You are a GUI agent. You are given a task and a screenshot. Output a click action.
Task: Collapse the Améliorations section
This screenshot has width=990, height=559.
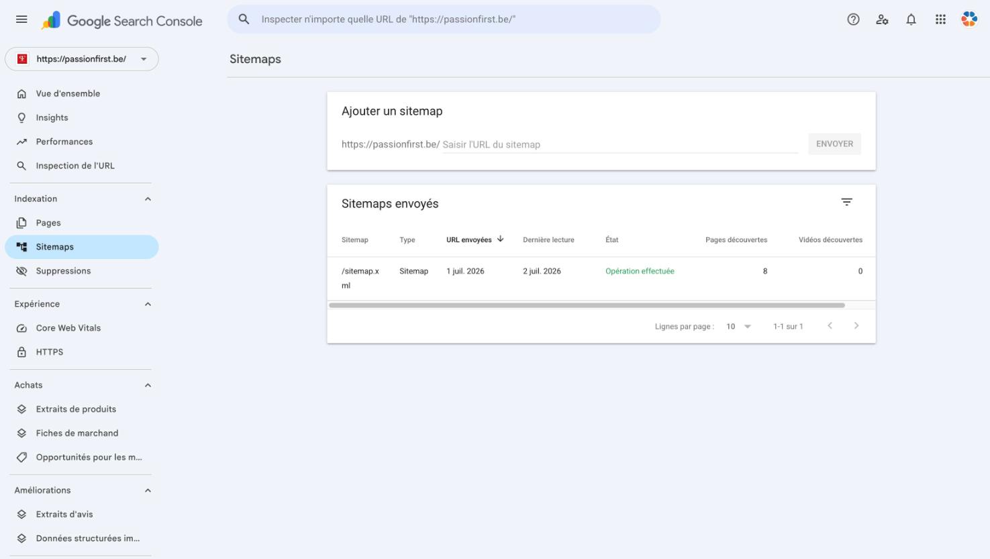[148, 491]
